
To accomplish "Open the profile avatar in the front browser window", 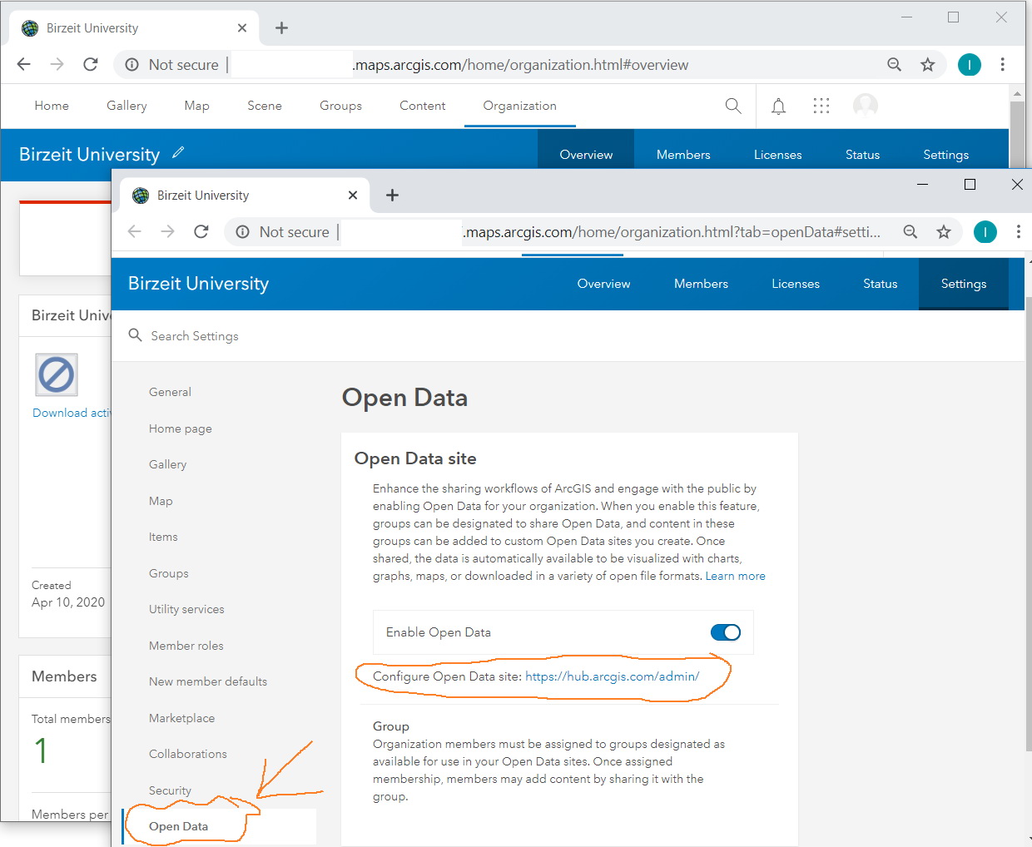I will point(985,232).
